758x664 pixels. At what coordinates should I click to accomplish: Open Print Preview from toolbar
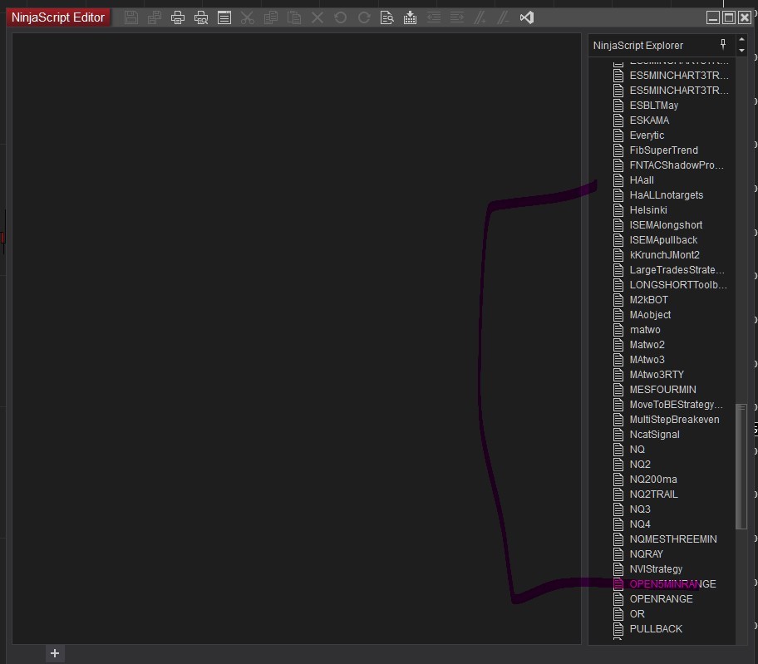pyautogui.click(x=201, y=18)
